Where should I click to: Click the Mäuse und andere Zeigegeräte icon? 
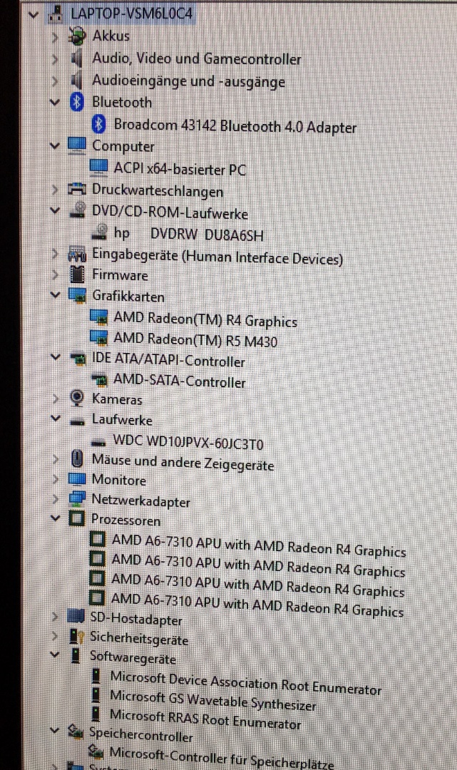pyautogui.click(x=77, y=459)
